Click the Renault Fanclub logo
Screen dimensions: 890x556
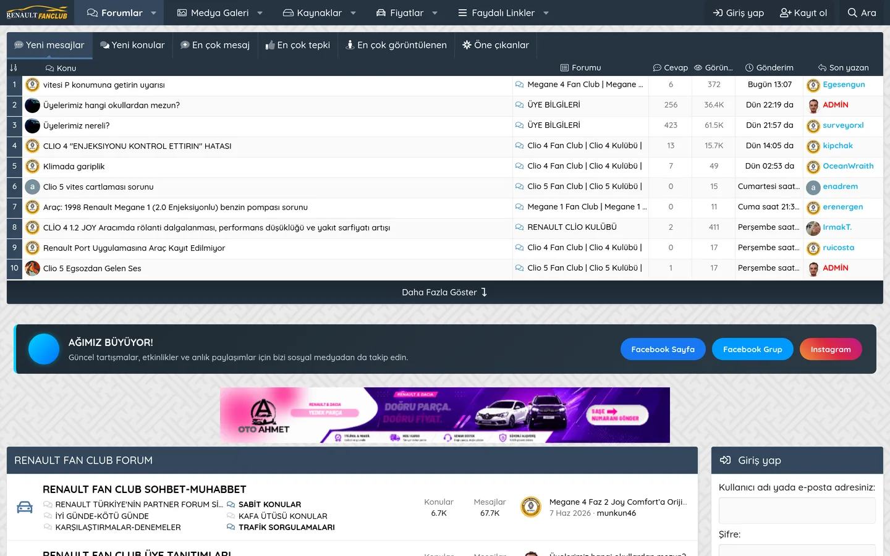pos(36,13)
